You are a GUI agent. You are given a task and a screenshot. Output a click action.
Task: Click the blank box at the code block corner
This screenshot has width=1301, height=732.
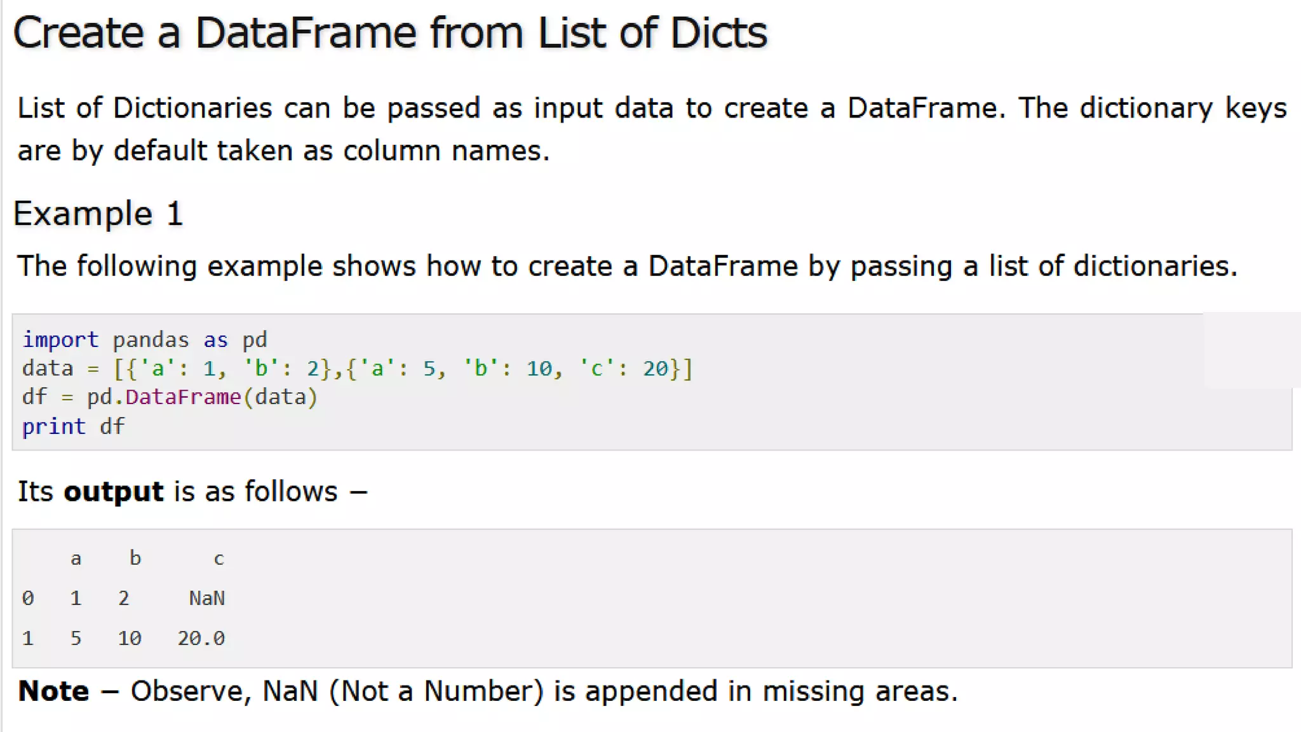click(x=1251, y=350)
